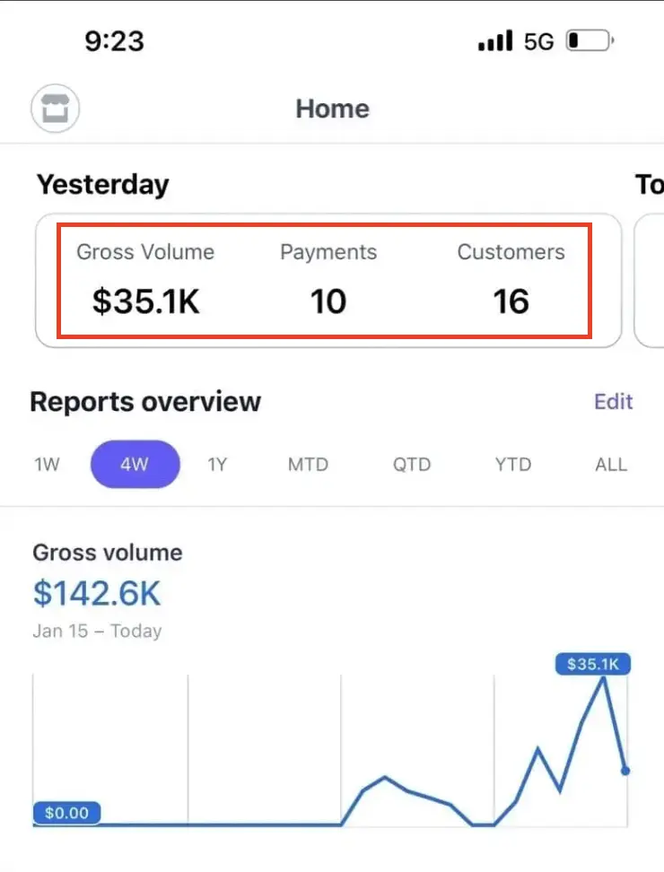Choose the QTD report range

(411, 465)
